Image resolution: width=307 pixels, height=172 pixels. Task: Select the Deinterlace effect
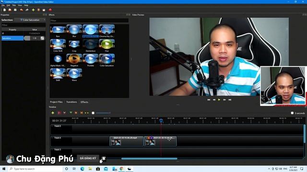pyautogui.click(x=91, y=46)
